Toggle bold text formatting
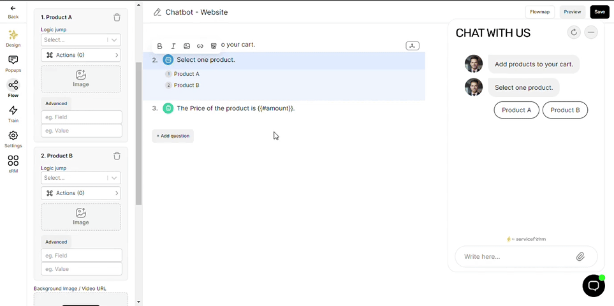This screenshot has height=306, width=614. coord(159,46)
